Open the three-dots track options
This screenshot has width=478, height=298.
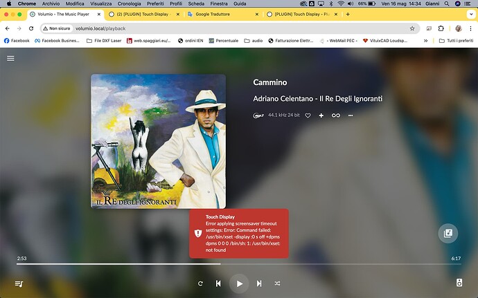[x=351, y=115]
